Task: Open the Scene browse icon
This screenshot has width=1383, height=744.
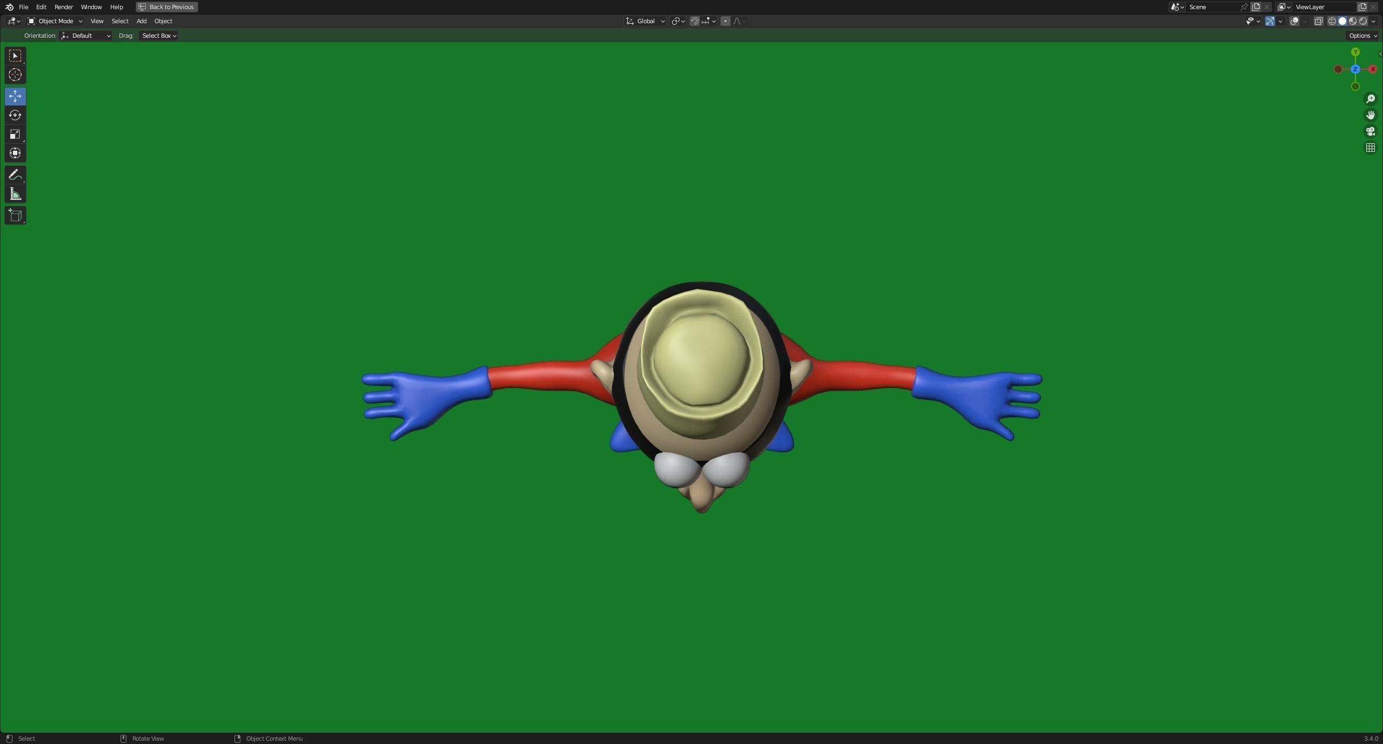Action: 1177,7
